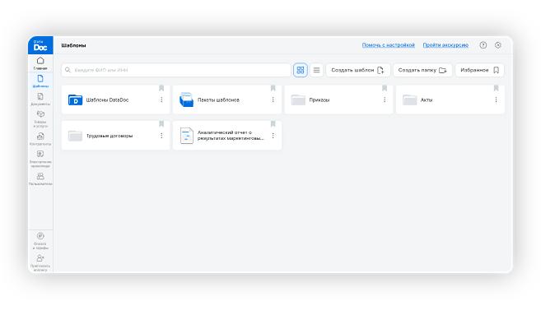Open options menu for Пакеты шаблонов
The width and height of the screenshot is (541, 315).
[x=273, y=100]
